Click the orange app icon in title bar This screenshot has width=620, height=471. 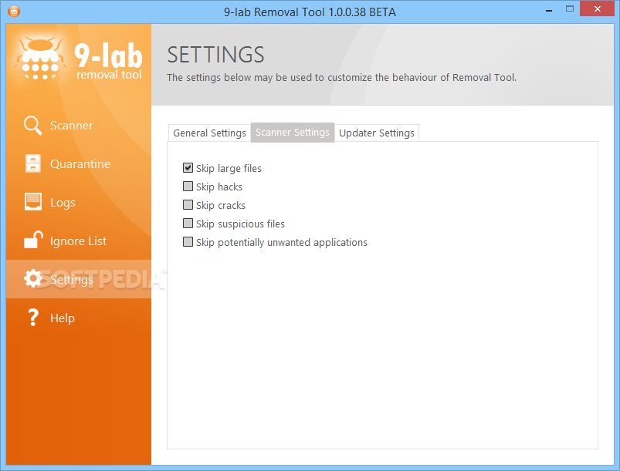(13, 11)
